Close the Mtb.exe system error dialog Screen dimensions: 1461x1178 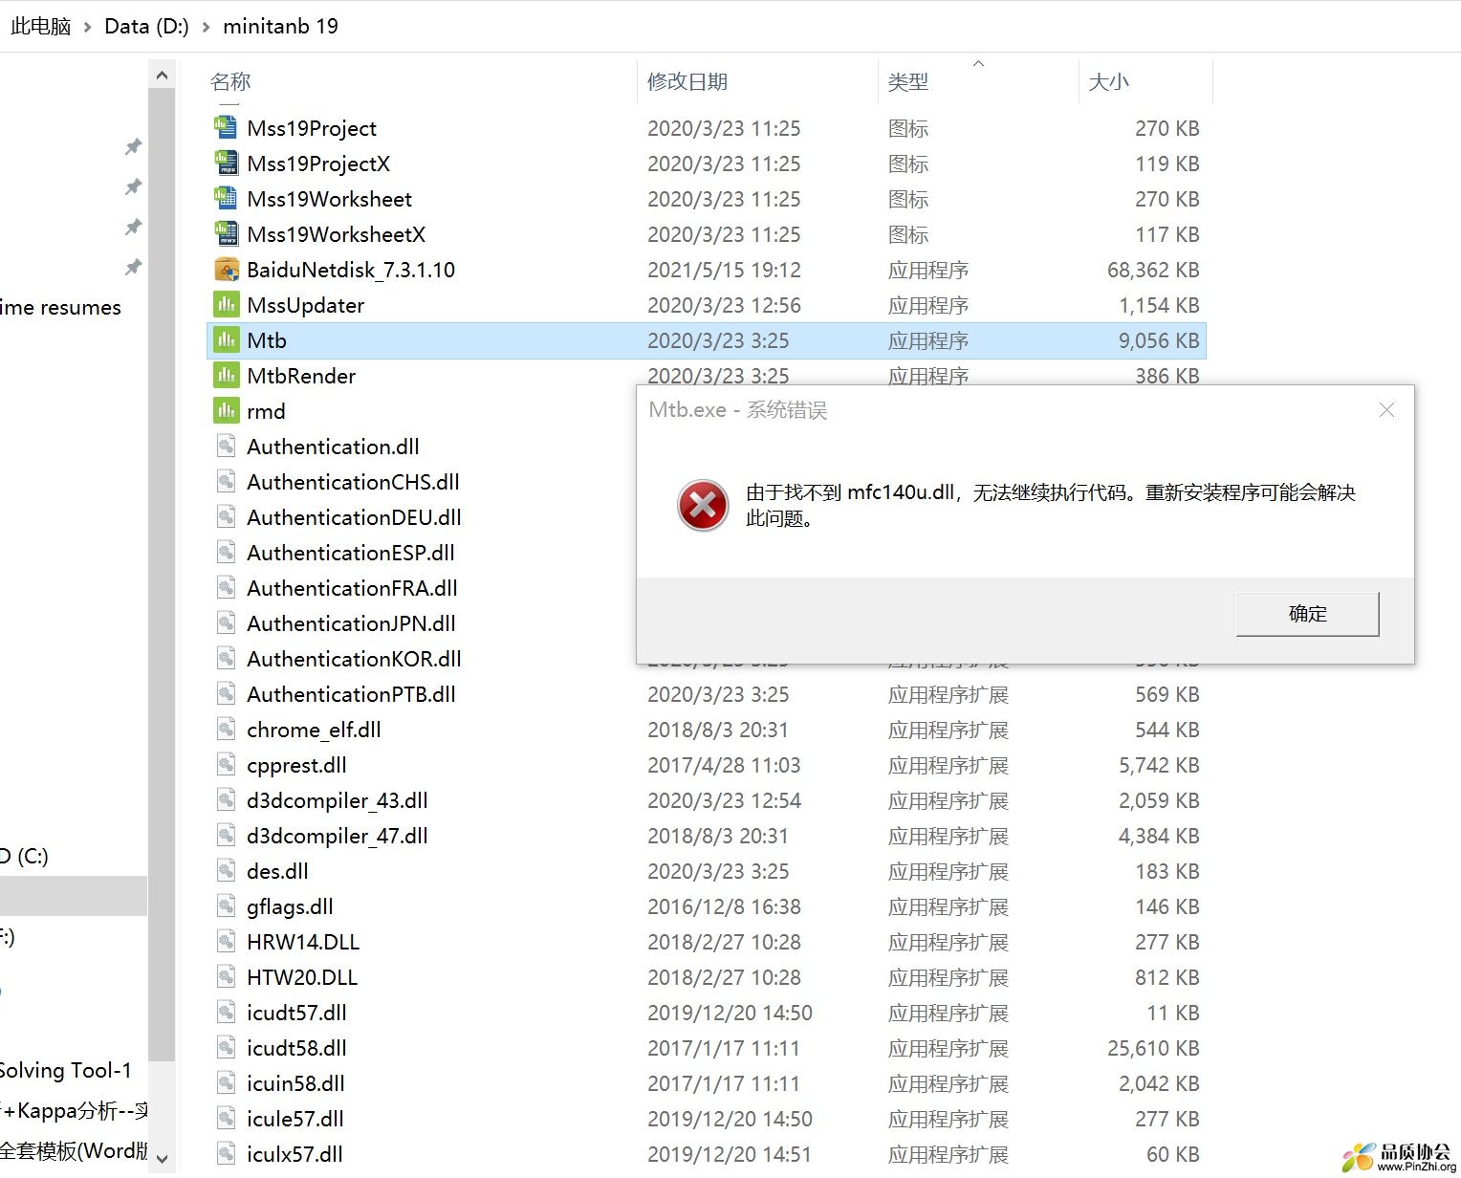pos(1386,410)
